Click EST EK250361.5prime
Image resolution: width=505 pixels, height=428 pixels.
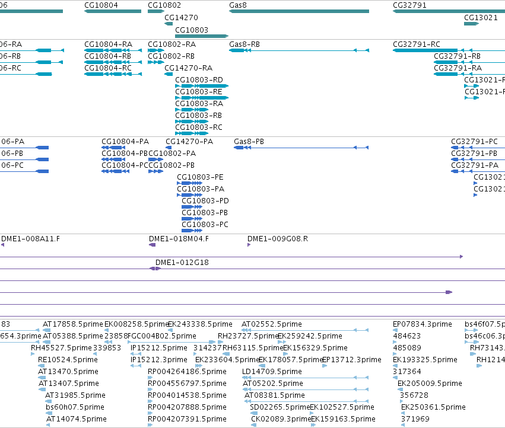pyautogui.click(x=433, y=407)
